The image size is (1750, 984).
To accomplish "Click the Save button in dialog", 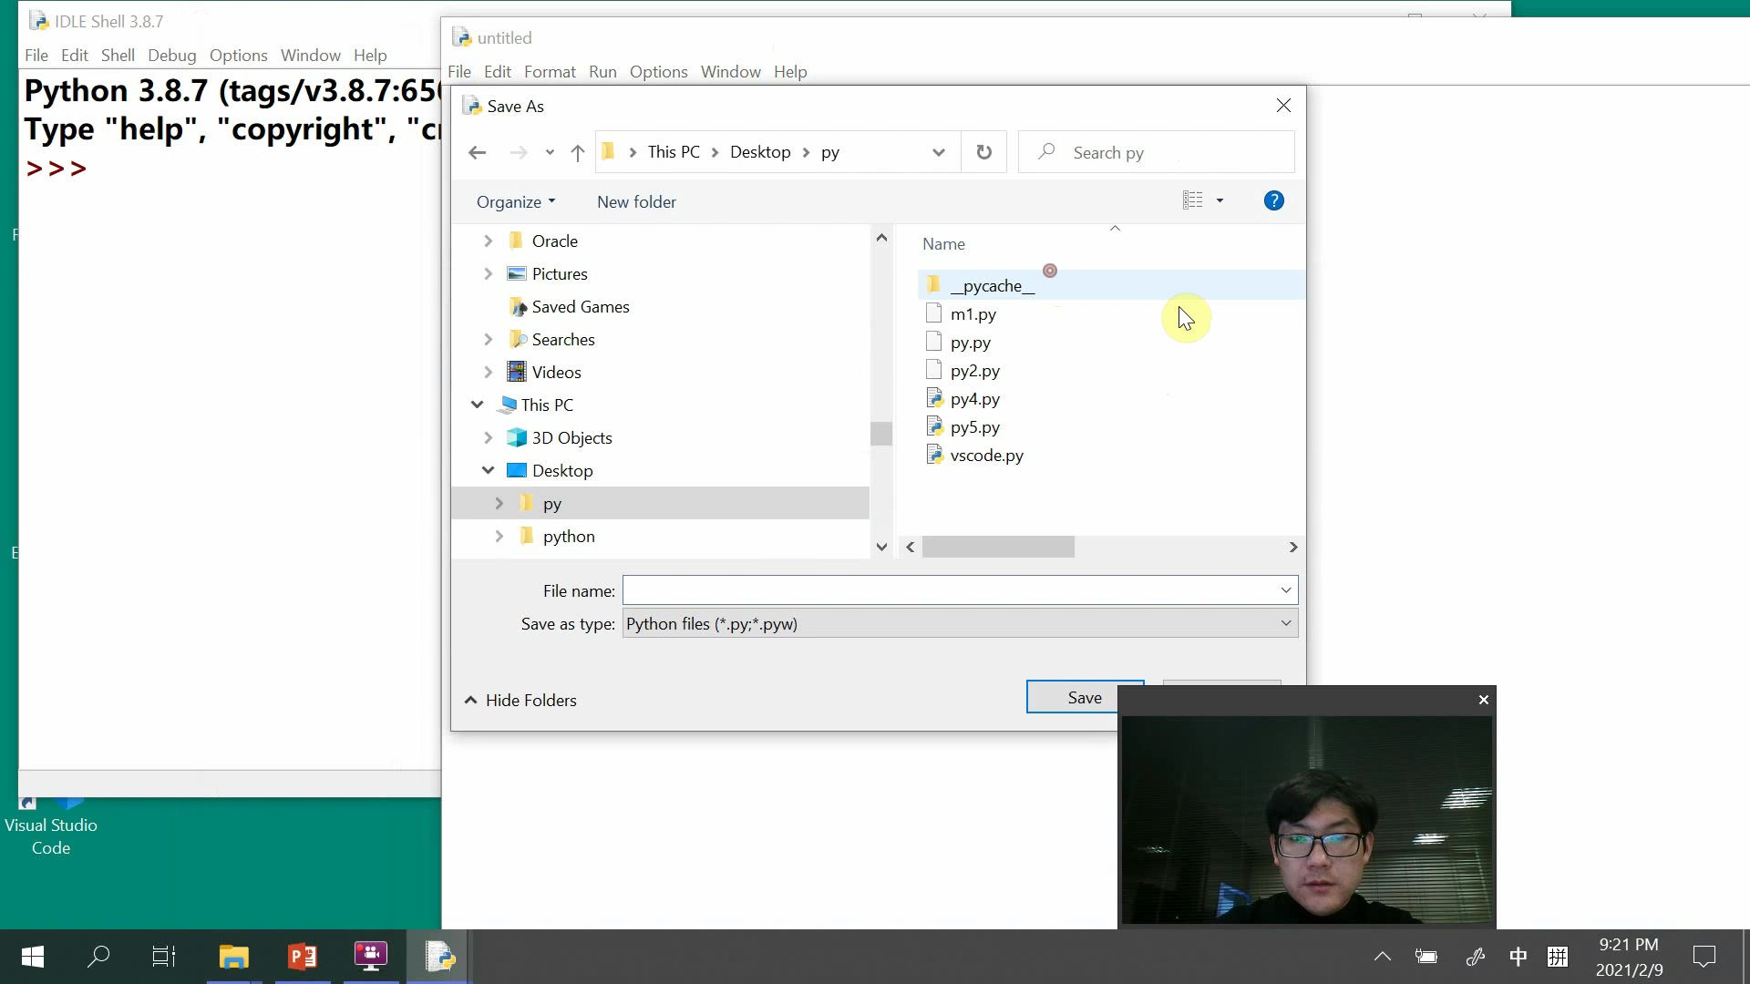I will (x=1084, y=697).
